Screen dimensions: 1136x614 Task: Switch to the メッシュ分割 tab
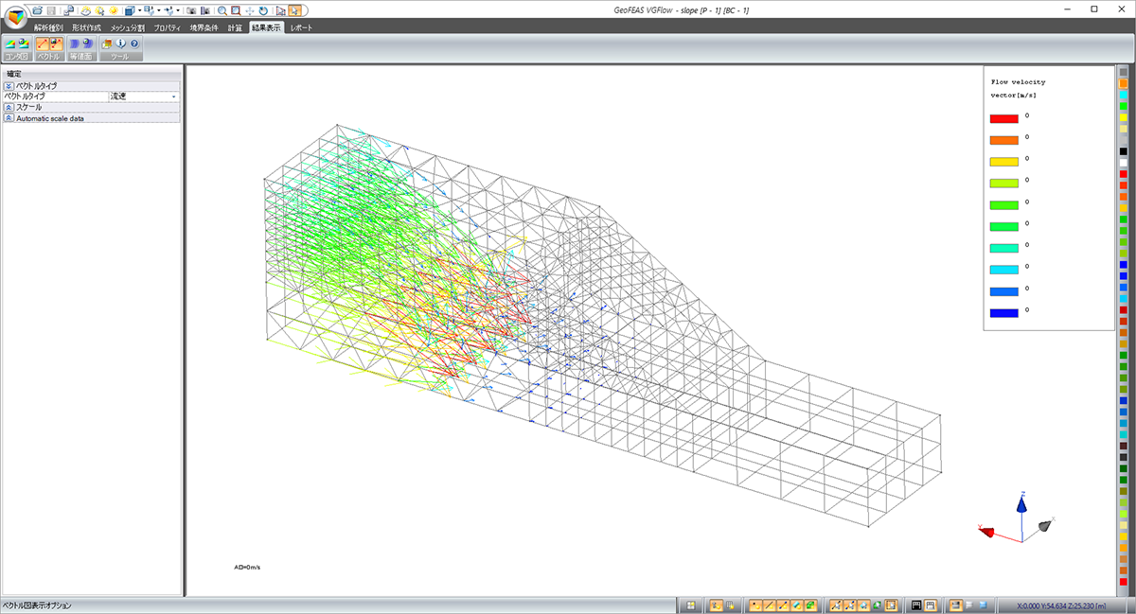pos(127,28)
